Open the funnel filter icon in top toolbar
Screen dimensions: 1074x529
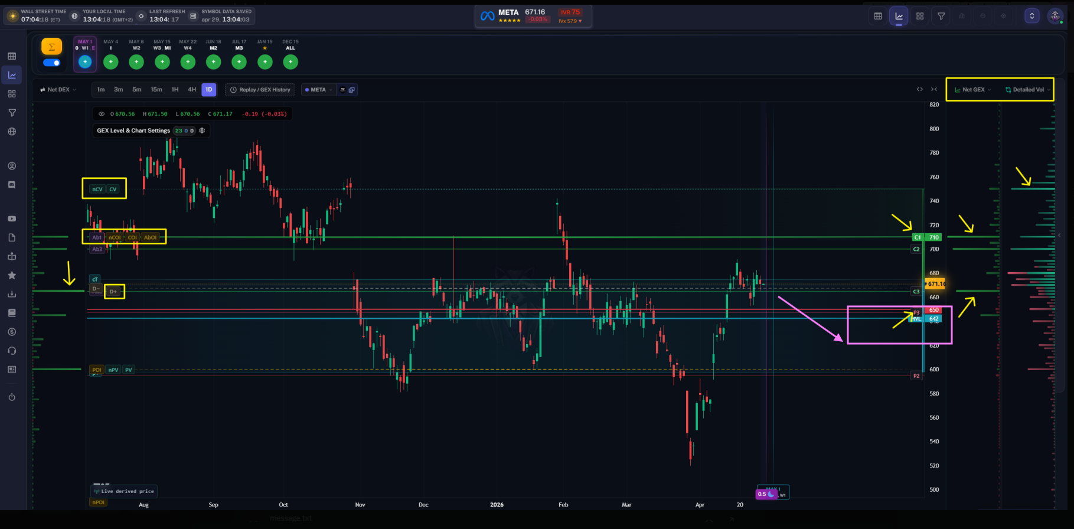pos(941,16)
